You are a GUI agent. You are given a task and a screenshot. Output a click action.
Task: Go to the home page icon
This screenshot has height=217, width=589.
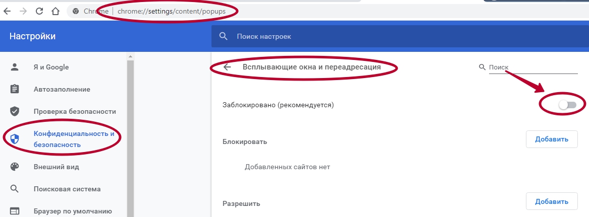tap(56, 11)
